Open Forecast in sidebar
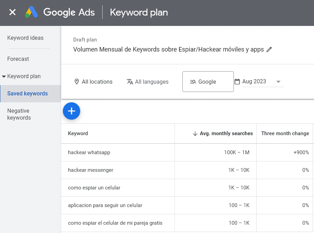 coord(18,59)
